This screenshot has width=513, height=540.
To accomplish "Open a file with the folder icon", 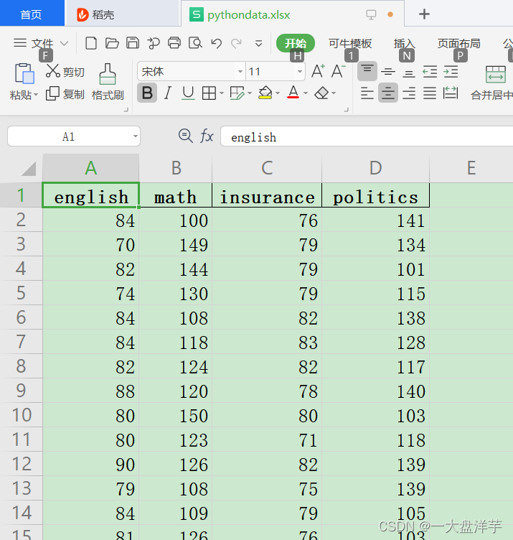I will (x=112, y=43).
